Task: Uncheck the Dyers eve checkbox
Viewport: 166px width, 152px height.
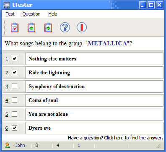Action: point(15,128)
